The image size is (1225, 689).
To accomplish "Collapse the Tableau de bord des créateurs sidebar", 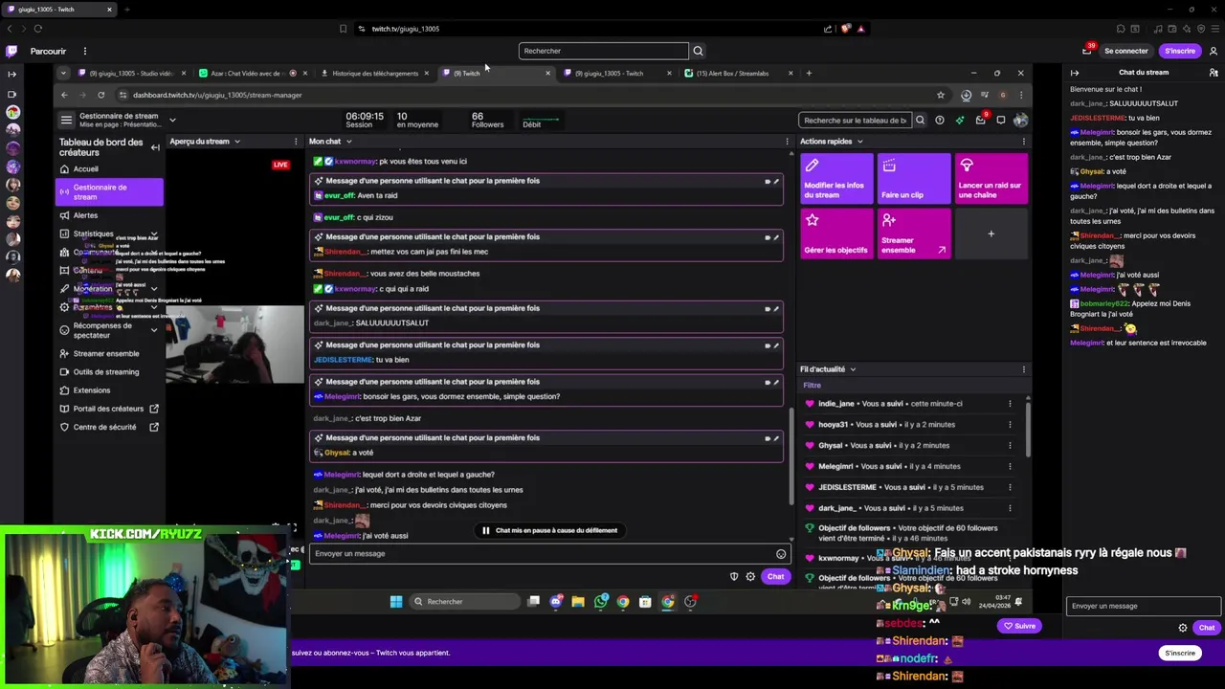I will click(155, 147).
